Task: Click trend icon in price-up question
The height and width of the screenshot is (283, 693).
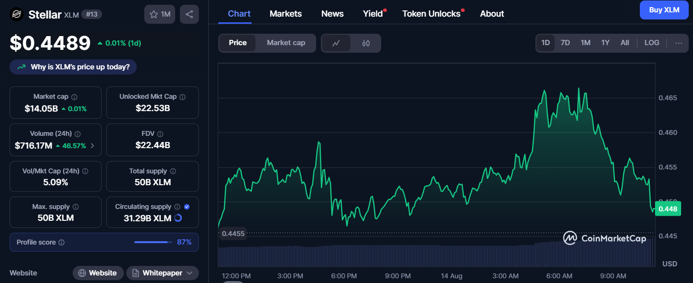Action: pyautogui.click(x=21, y=67)
